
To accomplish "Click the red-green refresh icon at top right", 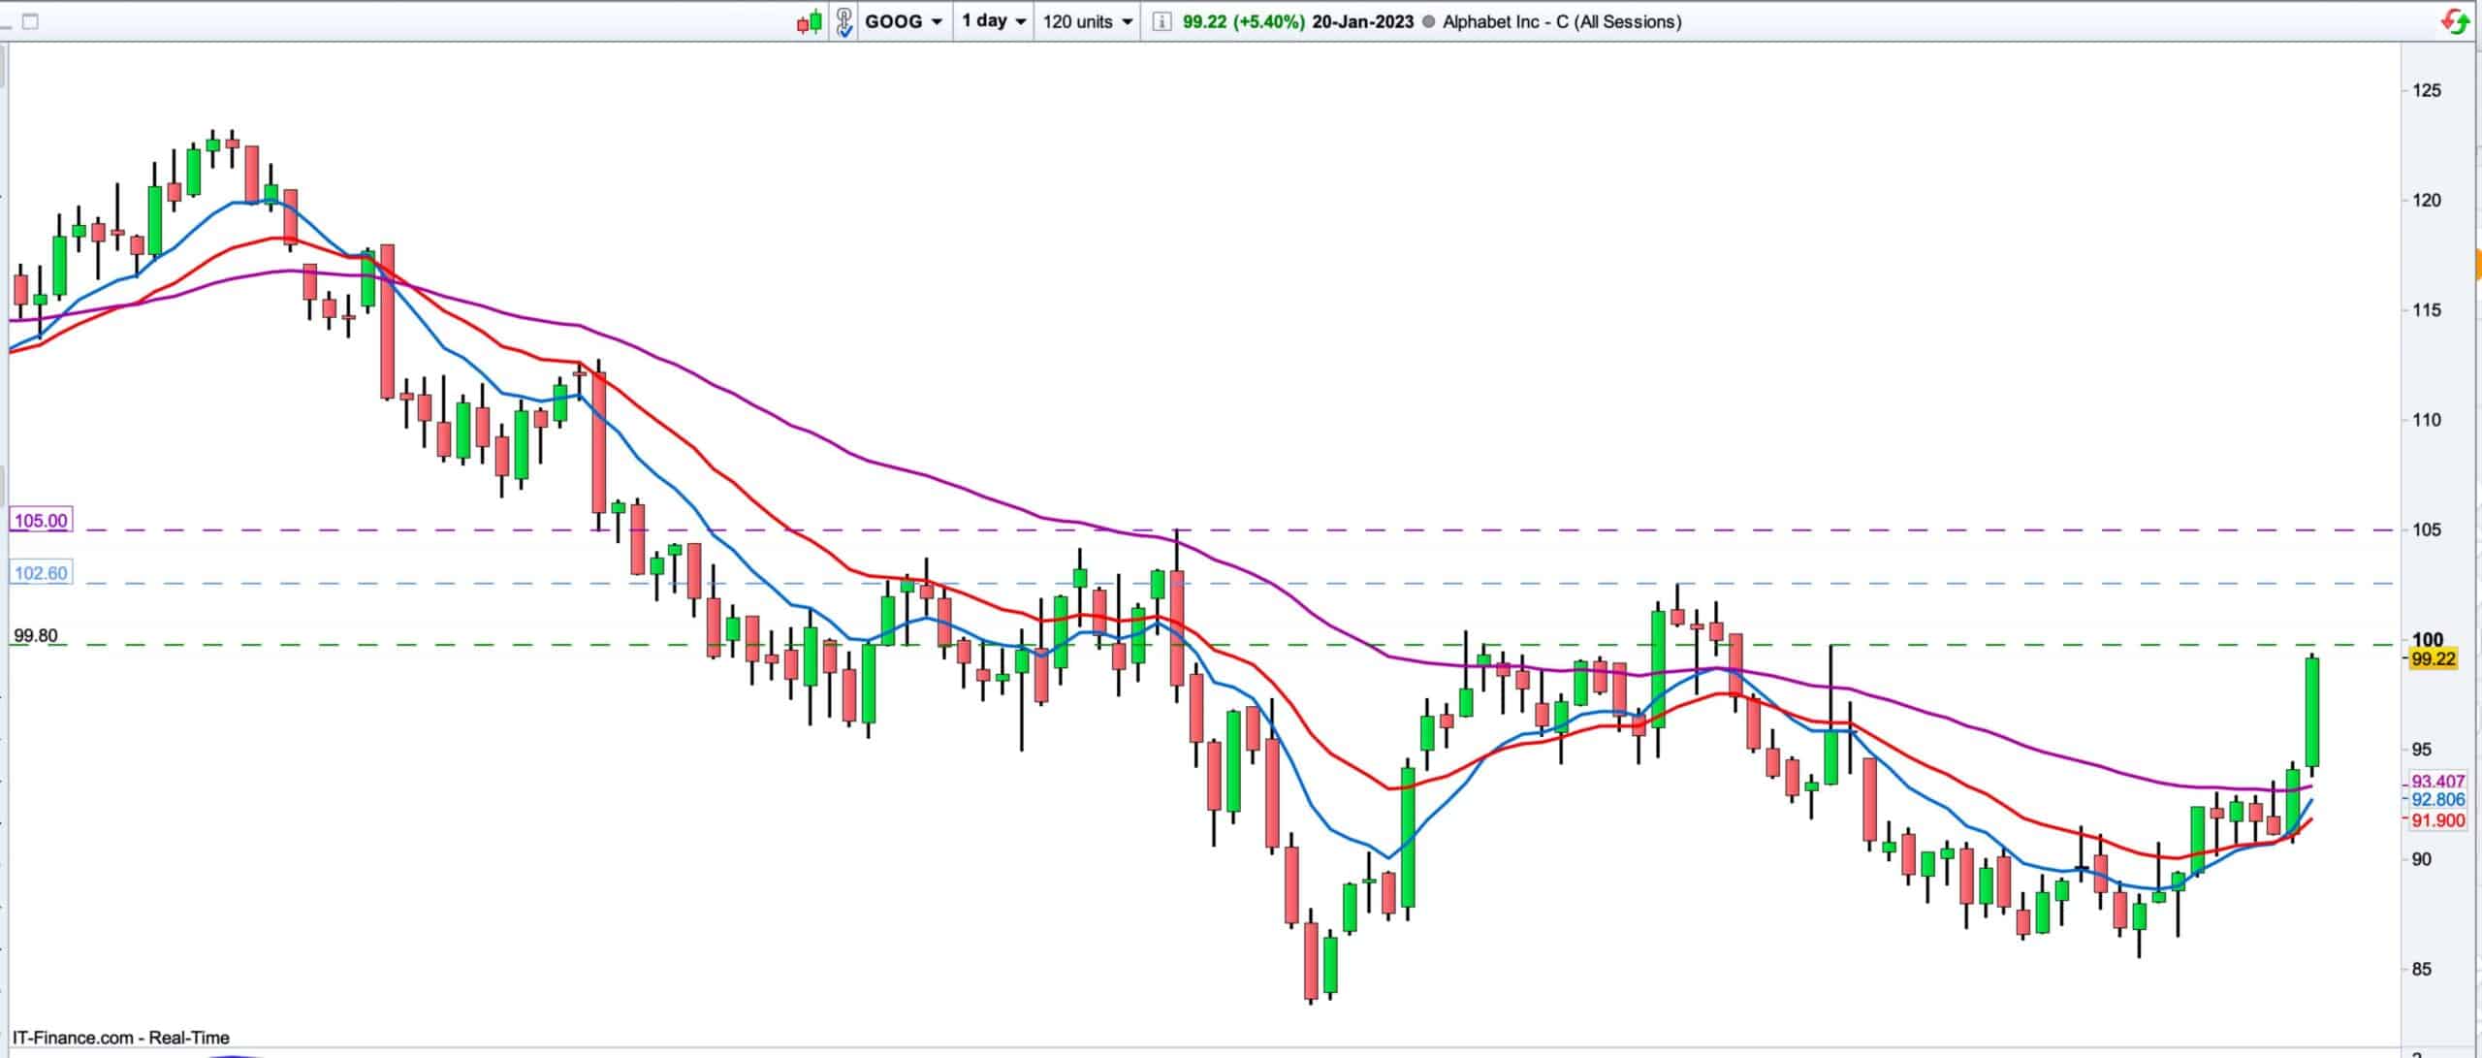I will (2455, 21).
